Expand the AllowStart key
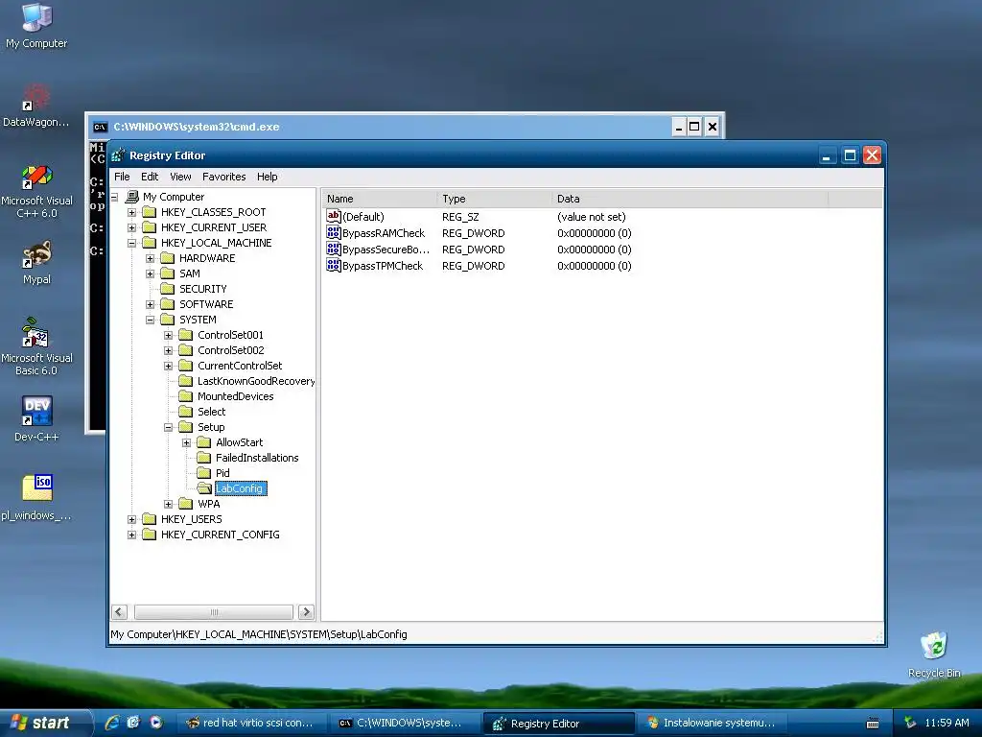This screenshot has height=737, width=982. pos(186,442)
